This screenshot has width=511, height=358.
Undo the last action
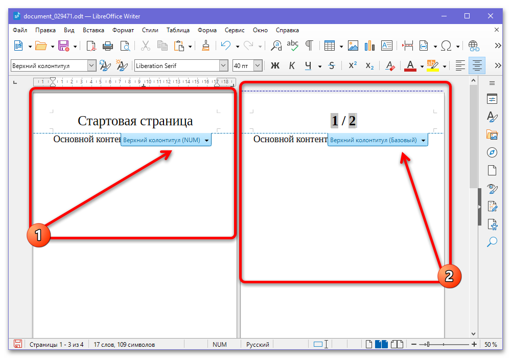tap(226, 46)
